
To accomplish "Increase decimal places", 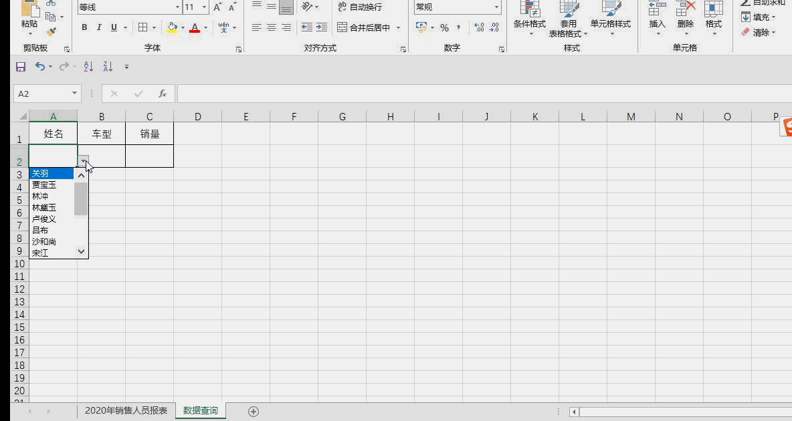I will point(480,27).
